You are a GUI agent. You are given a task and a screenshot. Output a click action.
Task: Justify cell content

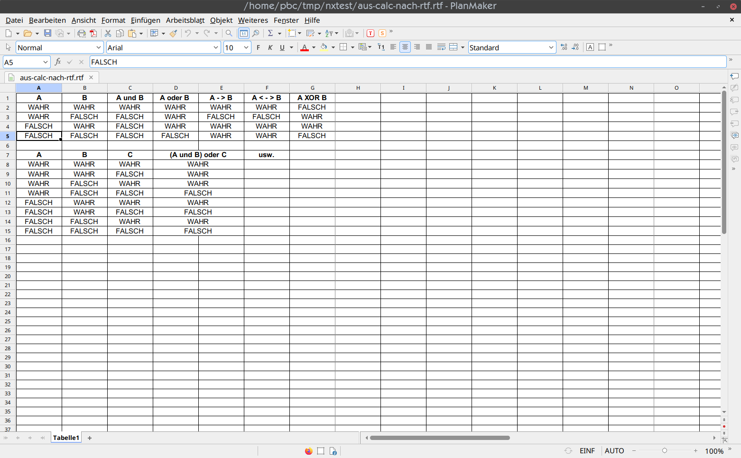click(x=429, y=47)
